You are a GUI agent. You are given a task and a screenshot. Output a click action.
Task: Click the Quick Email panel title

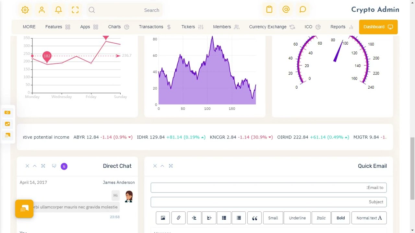click(372, 166)
